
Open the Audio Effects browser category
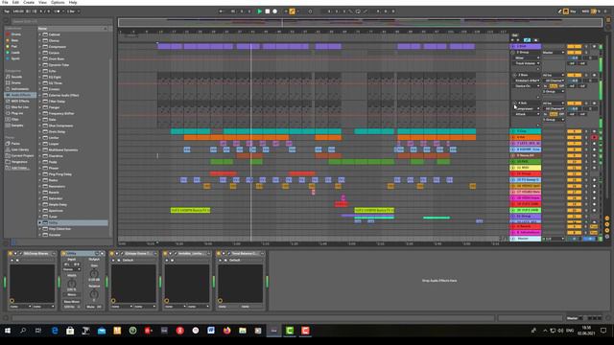pyautogui.click(x=19, y=95)
